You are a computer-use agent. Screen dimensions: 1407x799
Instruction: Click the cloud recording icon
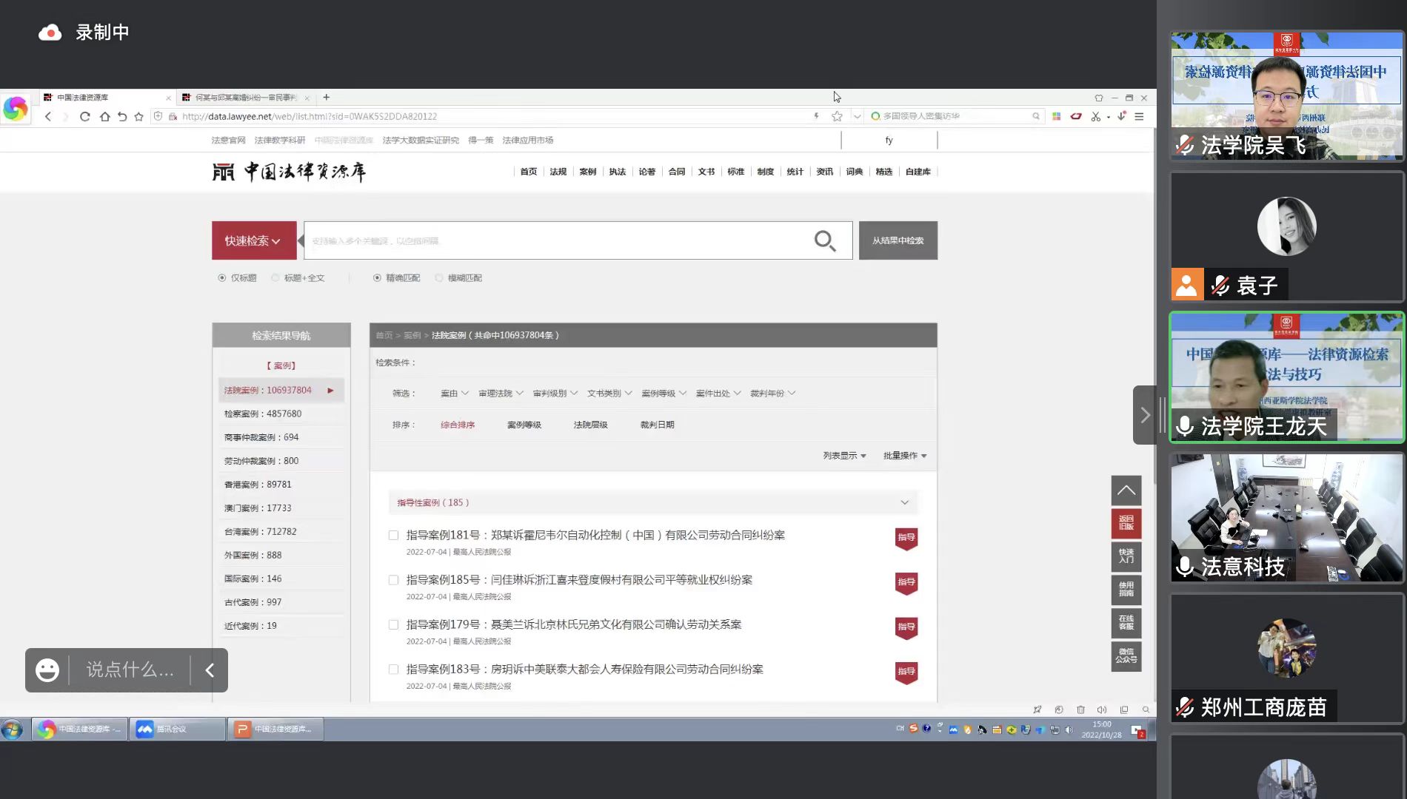[50, 33]
